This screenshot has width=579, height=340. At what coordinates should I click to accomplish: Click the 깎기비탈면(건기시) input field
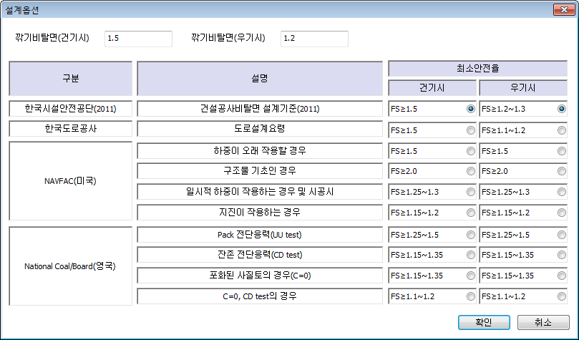[138, 39]
